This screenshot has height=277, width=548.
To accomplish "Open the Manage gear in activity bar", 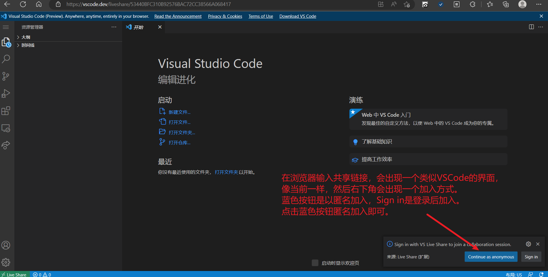I will pos(6,262).
